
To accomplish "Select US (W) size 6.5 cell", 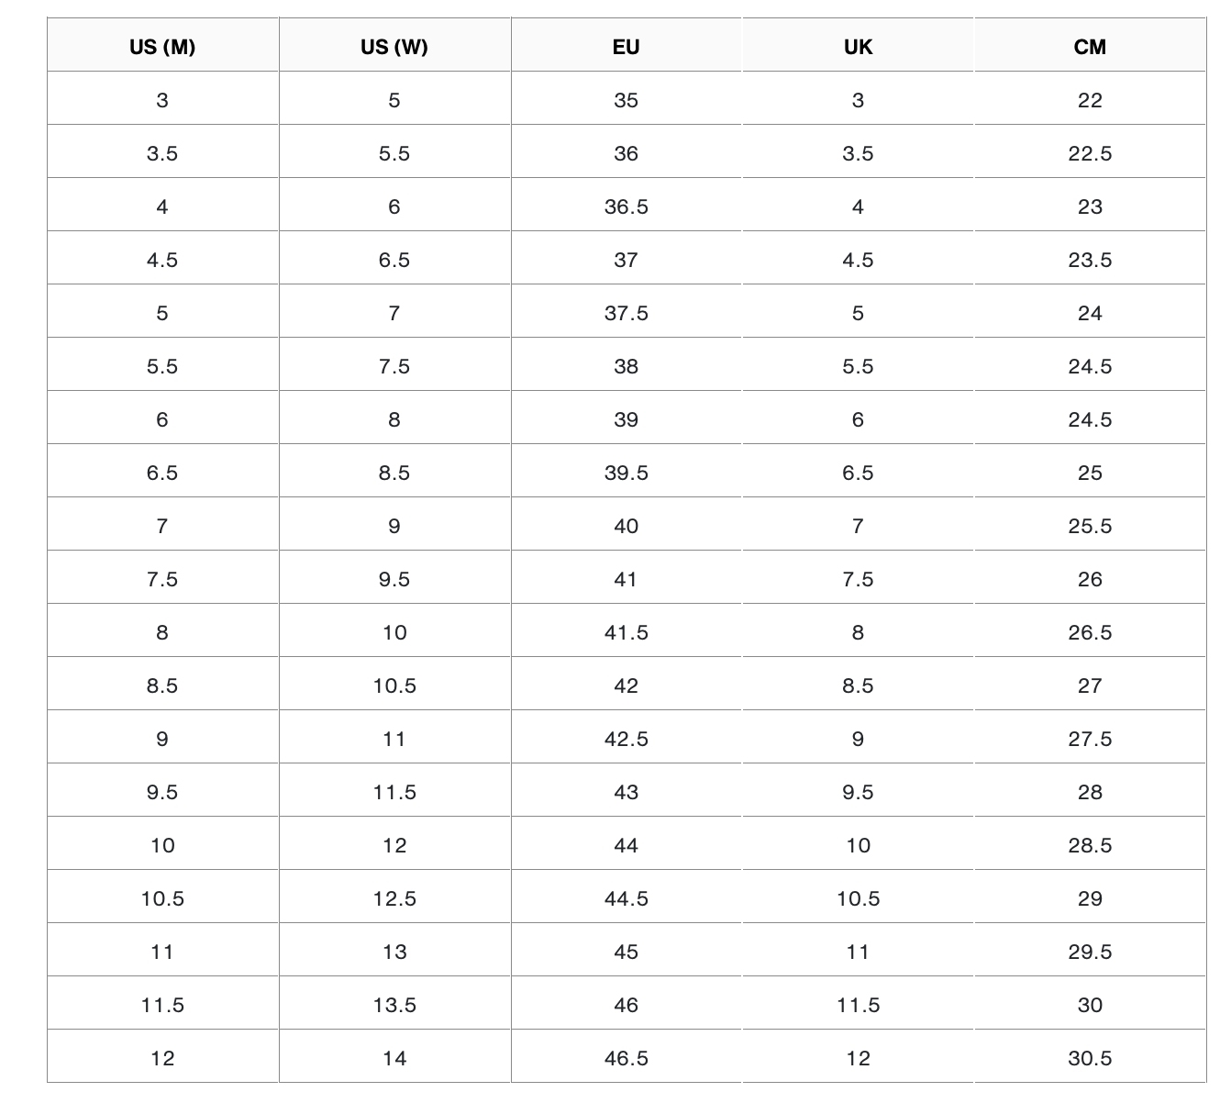I will pyautogui.click(x=394, y=260).
